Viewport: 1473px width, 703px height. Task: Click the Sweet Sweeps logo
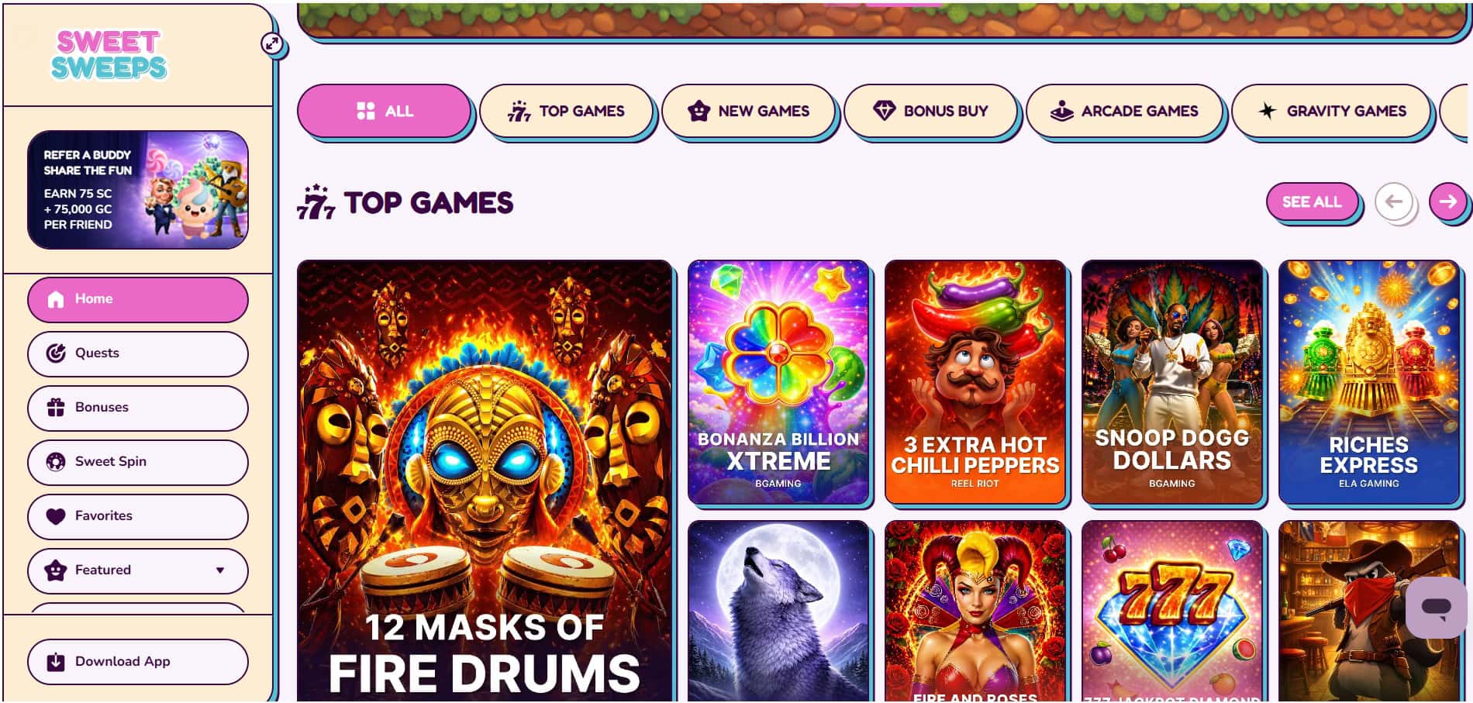(x=109, y=55)
